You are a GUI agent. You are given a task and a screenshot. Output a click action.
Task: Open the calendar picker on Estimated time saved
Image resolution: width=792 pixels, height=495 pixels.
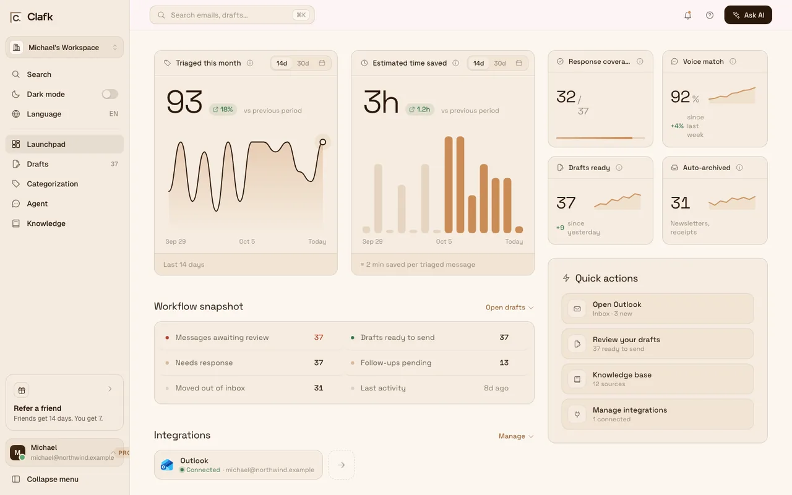[x=519, y=63]
